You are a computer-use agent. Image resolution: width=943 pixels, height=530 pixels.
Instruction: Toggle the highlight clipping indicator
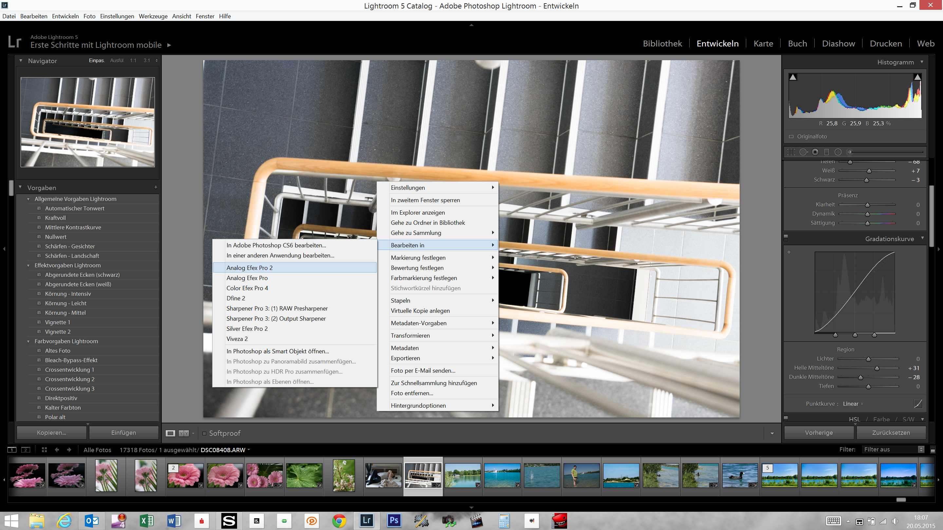point(917,77)
